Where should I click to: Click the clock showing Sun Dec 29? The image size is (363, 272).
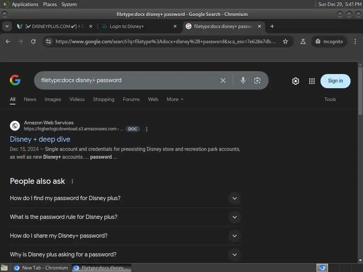[x=340, y=4]
